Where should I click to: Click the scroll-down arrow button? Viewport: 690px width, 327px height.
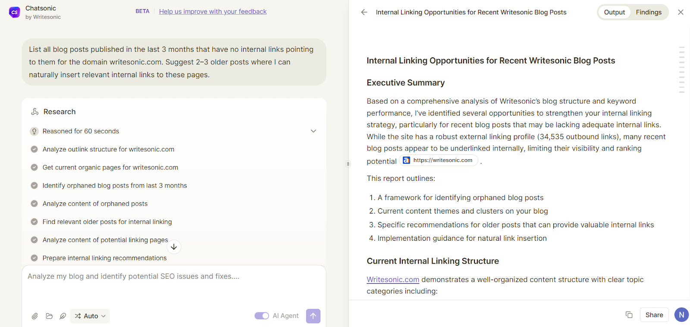point(174,247)
